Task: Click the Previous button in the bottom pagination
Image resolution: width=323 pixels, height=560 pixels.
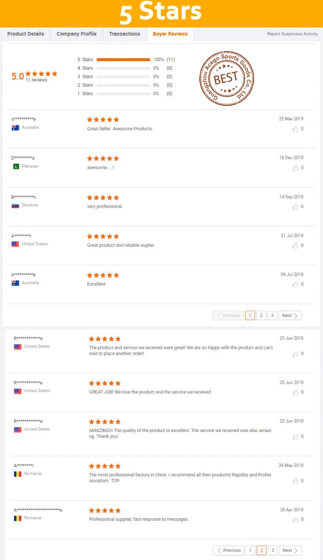Action: [228, 550]
